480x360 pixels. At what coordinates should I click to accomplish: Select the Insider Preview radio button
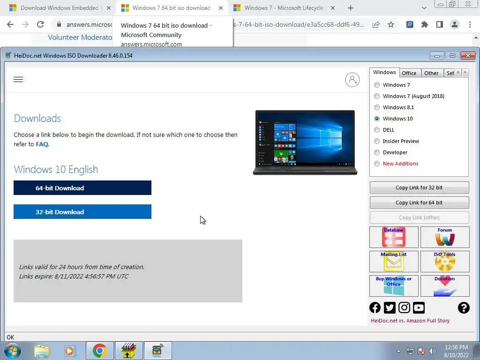coord(377,141)
